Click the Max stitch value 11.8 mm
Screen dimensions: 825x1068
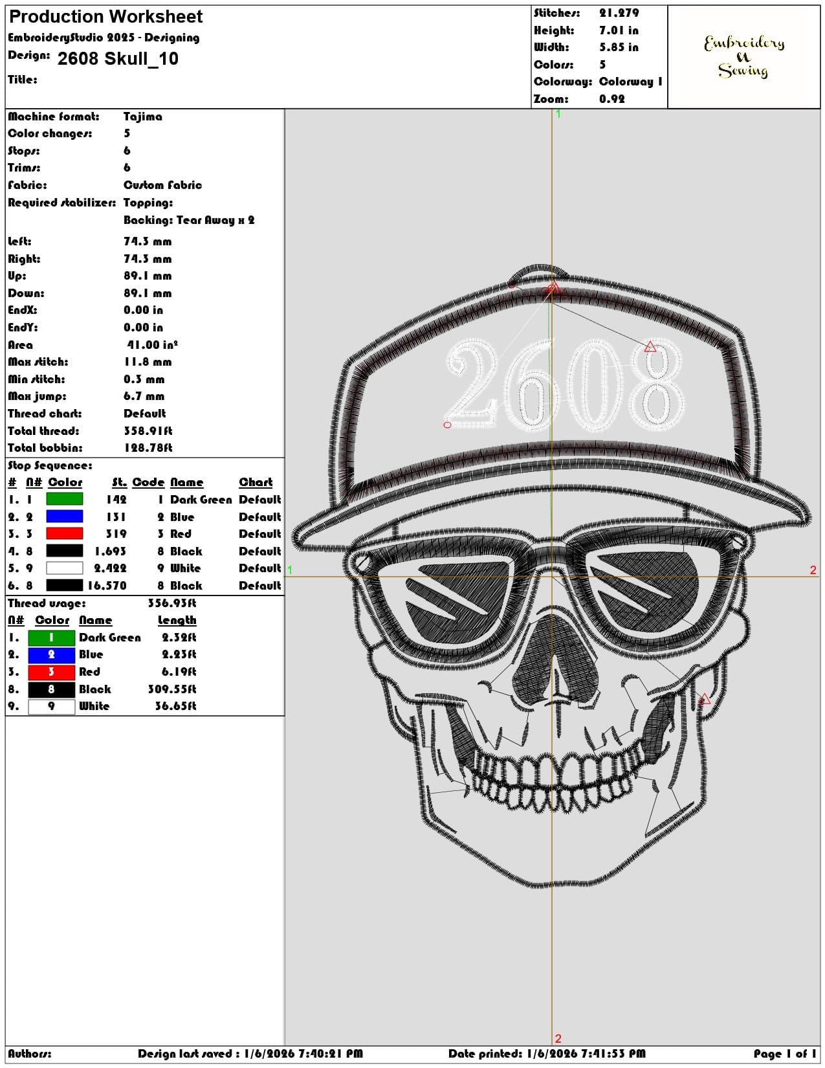(148, 362)
